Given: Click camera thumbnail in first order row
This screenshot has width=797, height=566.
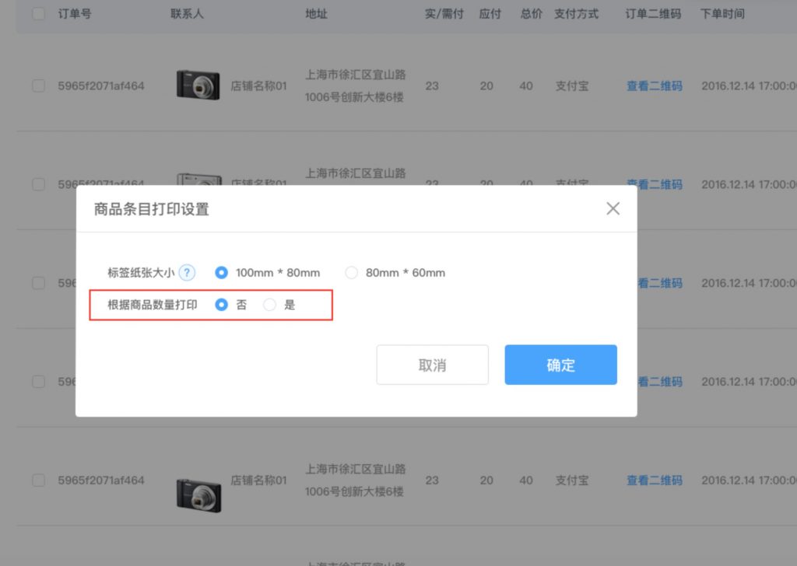Looking at the screenshot, I should pyautogui.click(x=198, y=85).
